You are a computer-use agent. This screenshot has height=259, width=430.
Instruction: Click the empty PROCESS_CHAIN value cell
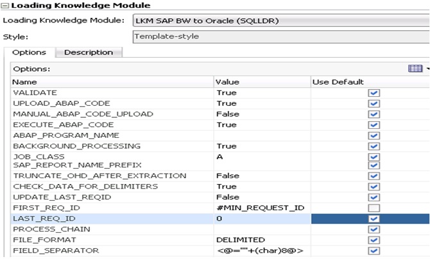tap(262, 230)
